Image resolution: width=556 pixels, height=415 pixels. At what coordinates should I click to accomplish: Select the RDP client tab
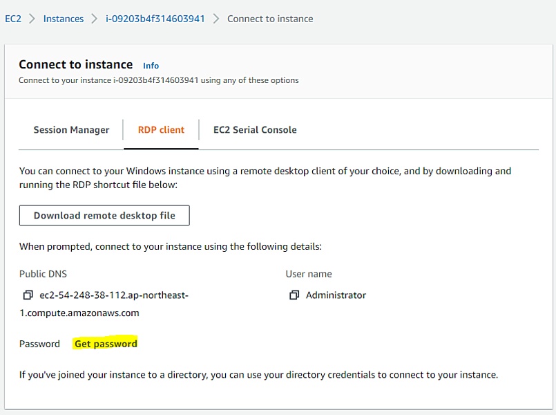[x=161, y=129]
